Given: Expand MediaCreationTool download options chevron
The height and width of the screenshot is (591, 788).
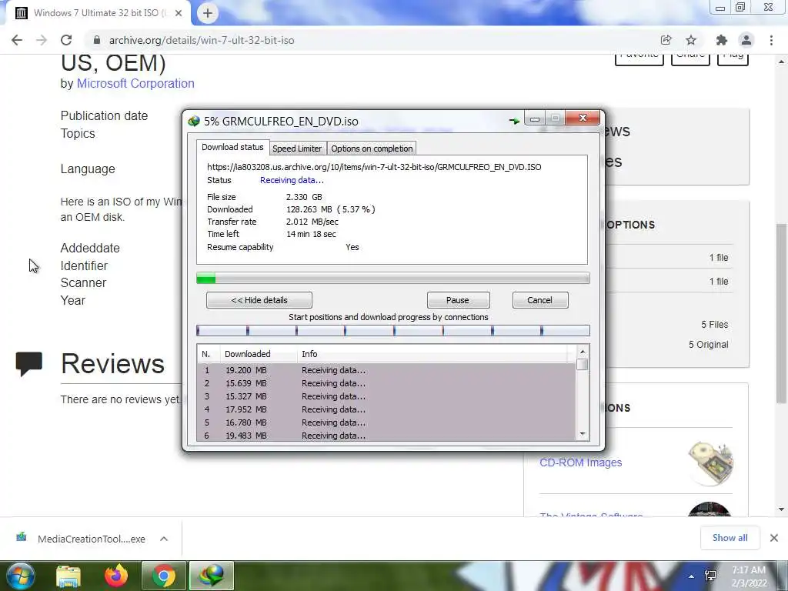Looking at the screenshot, I should coord(164,539).
